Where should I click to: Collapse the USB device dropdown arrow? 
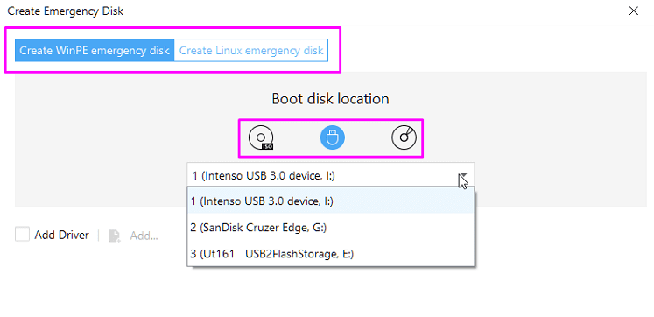(x=463, y=176)
